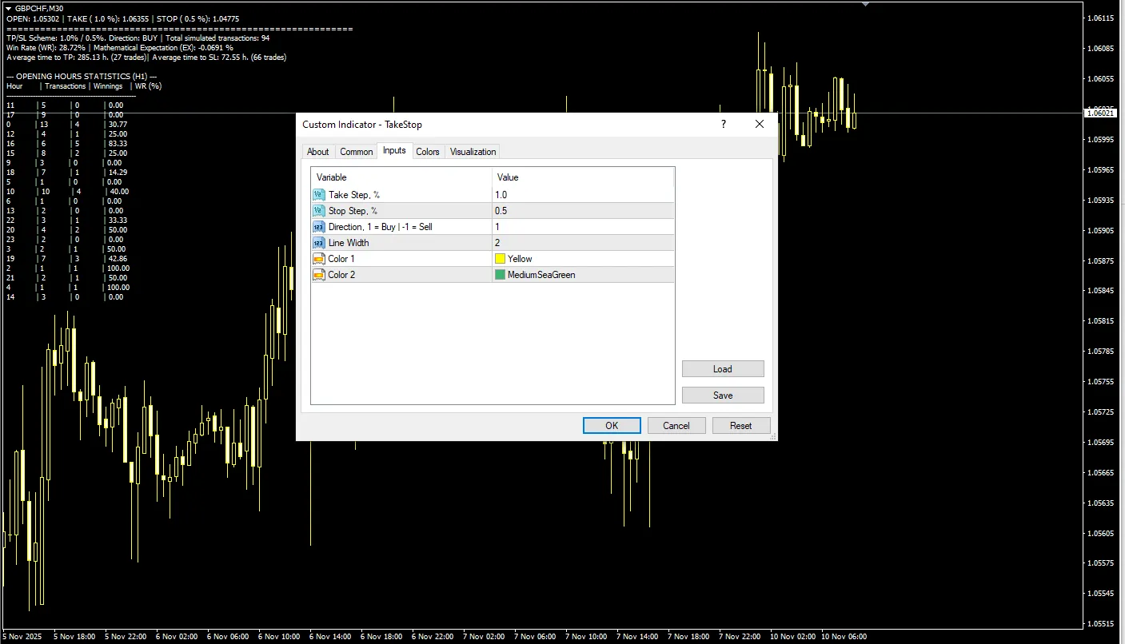Click the dialog help question mark

724,124
